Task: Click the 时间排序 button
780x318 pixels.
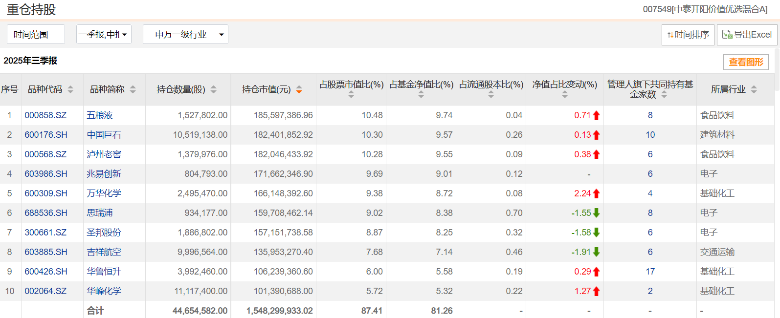Action: 688,35
